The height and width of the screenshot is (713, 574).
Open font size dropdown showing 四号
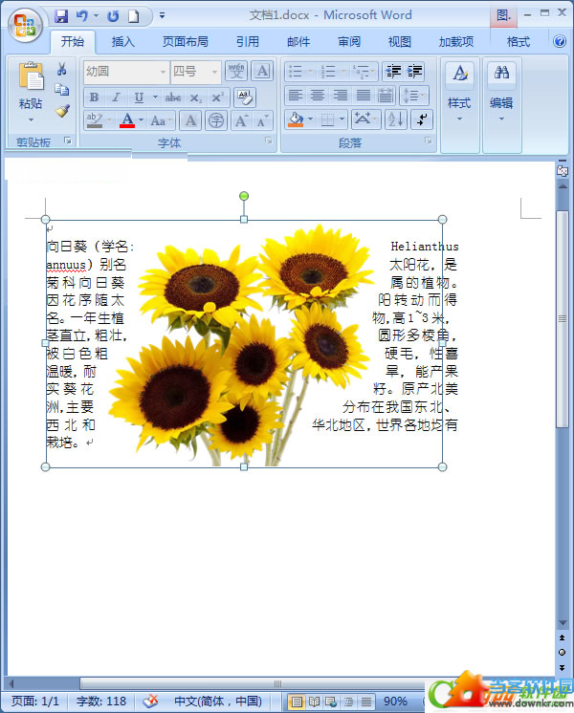[214, 72]
